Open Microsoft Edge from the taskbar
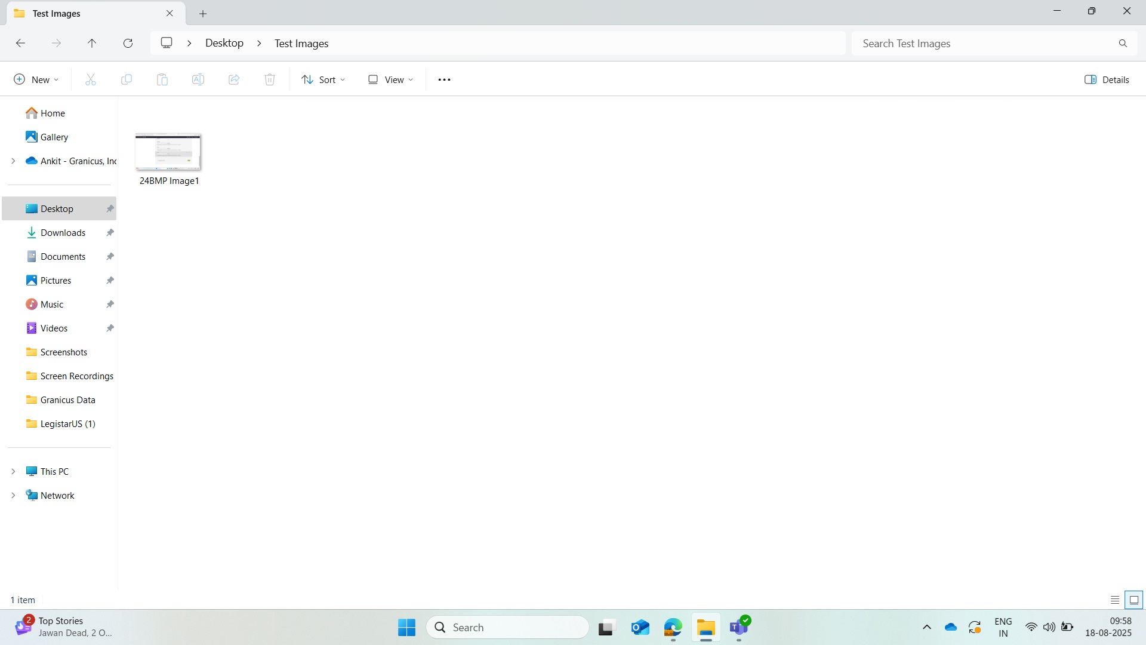This screenshot has height=645, width=1146. 673,628
